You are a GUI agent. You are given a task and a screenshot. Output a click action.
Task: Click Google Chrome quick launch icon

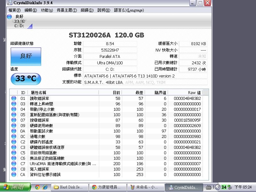[x=37, y=187]
